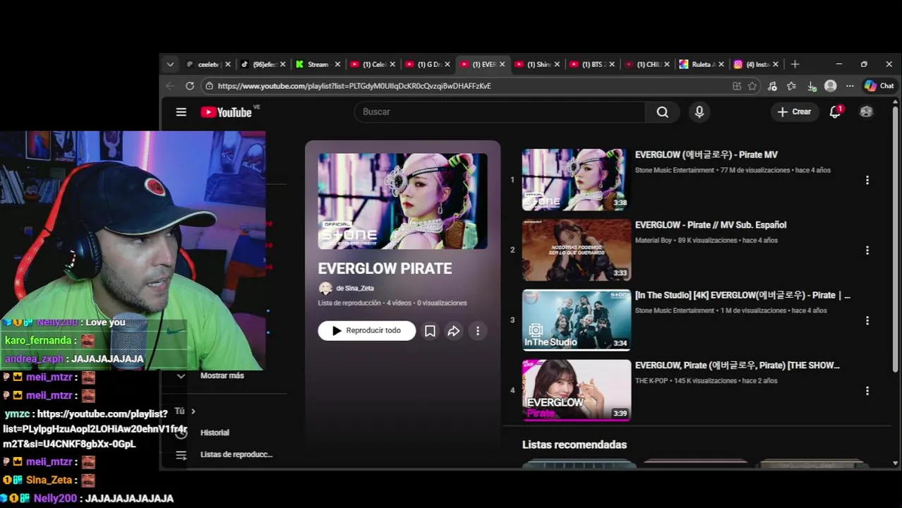Switch to the Instagram (4) Insta tab
902x508 pixels.
point(757,64)
